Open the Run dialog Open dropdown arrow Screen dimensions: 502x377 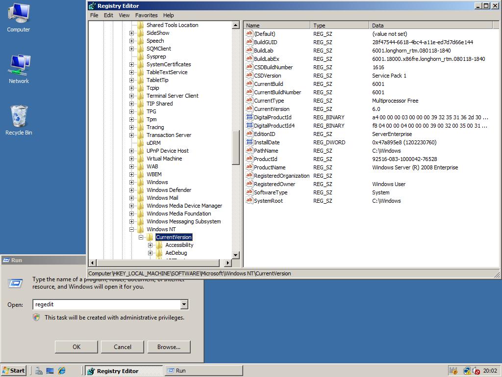tap(184, 304)
